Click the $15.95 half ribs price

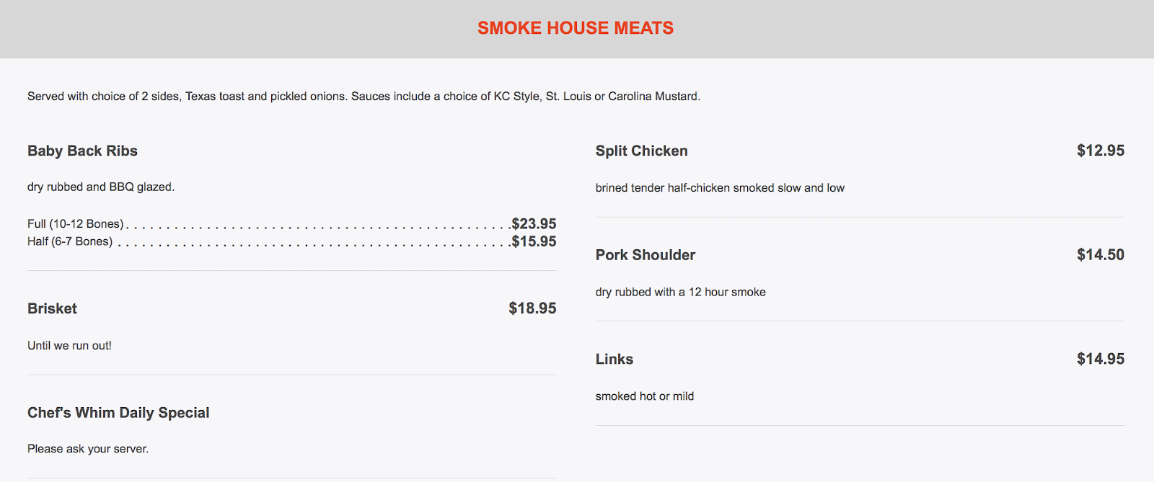(534, 241)
